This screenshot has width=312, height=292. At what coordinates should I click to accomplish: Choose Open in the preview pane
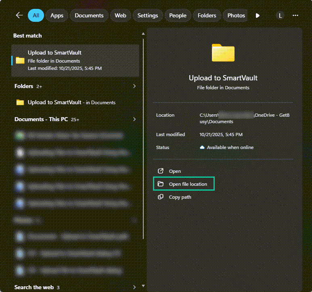click(175, 171)
